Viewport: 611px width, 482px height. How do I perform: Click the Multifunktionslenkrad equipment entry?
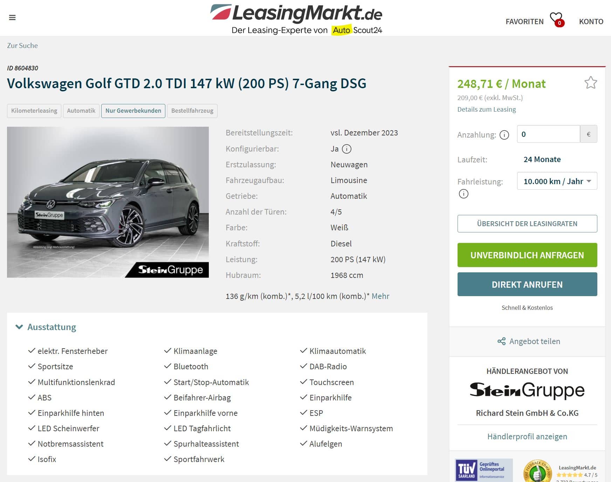(76, 382)
